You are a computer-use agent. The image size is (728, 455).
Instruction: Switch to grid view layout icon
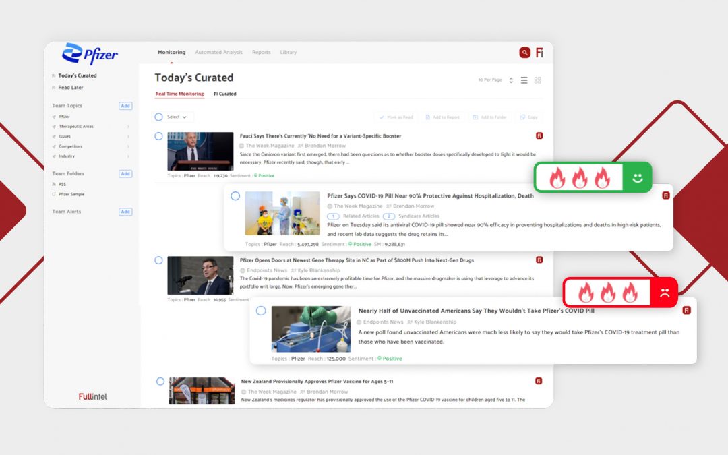pyautogui.click(x=538, y=80)
